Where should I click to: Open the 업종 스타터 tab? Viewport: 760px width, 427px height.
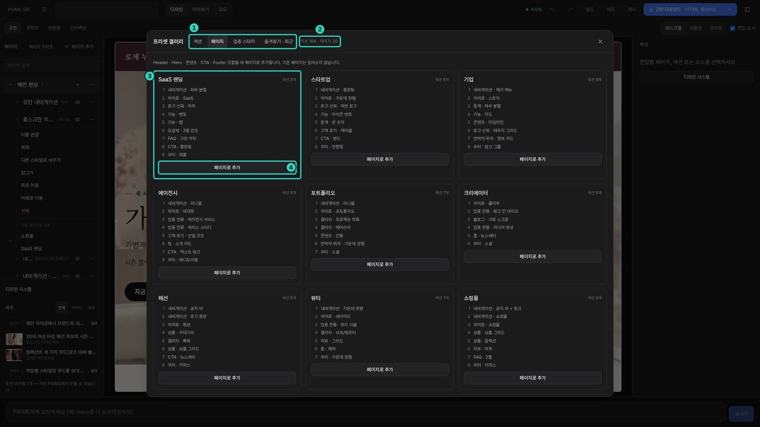(244, 42)
